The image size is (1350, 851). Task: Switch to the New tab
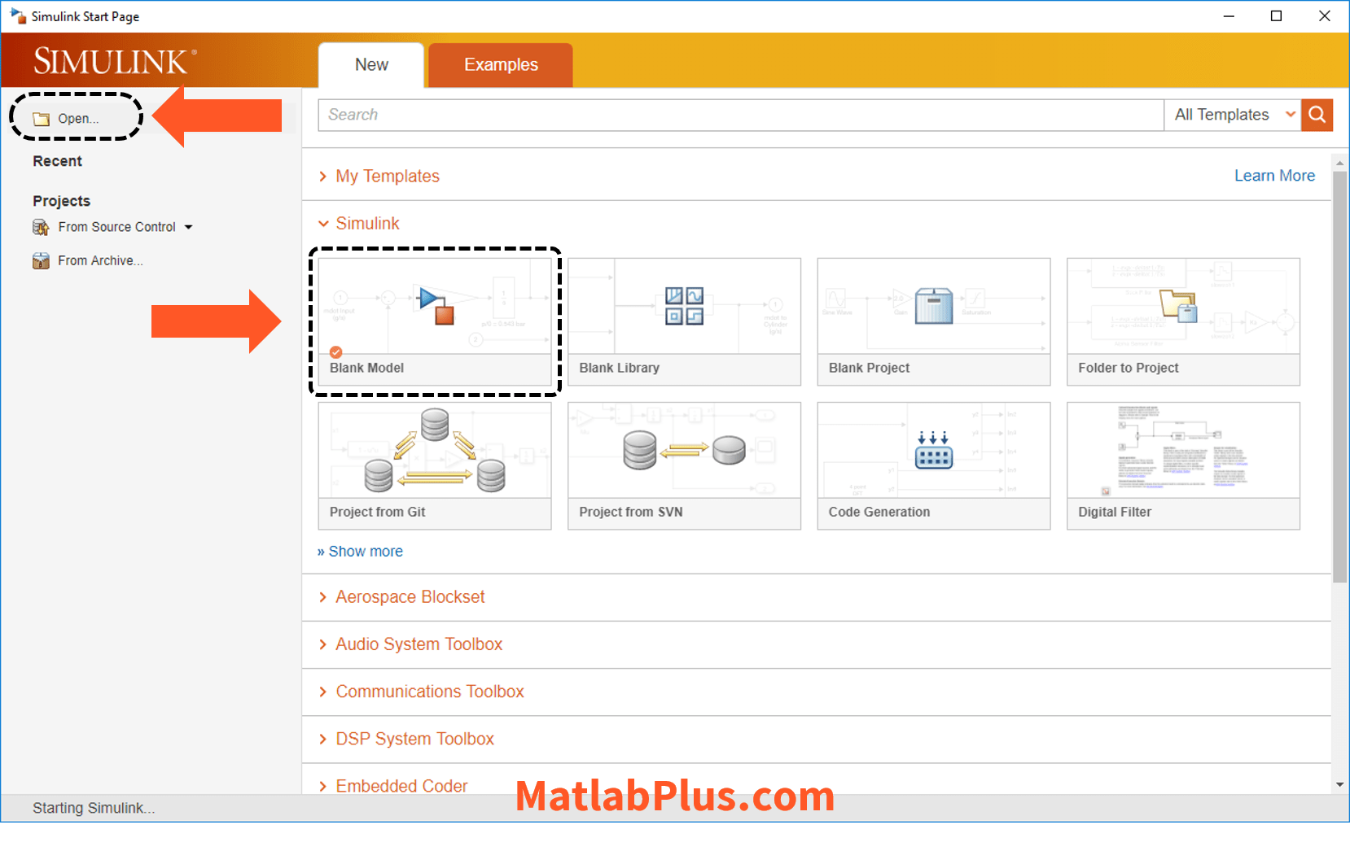(x=371, y=65)
